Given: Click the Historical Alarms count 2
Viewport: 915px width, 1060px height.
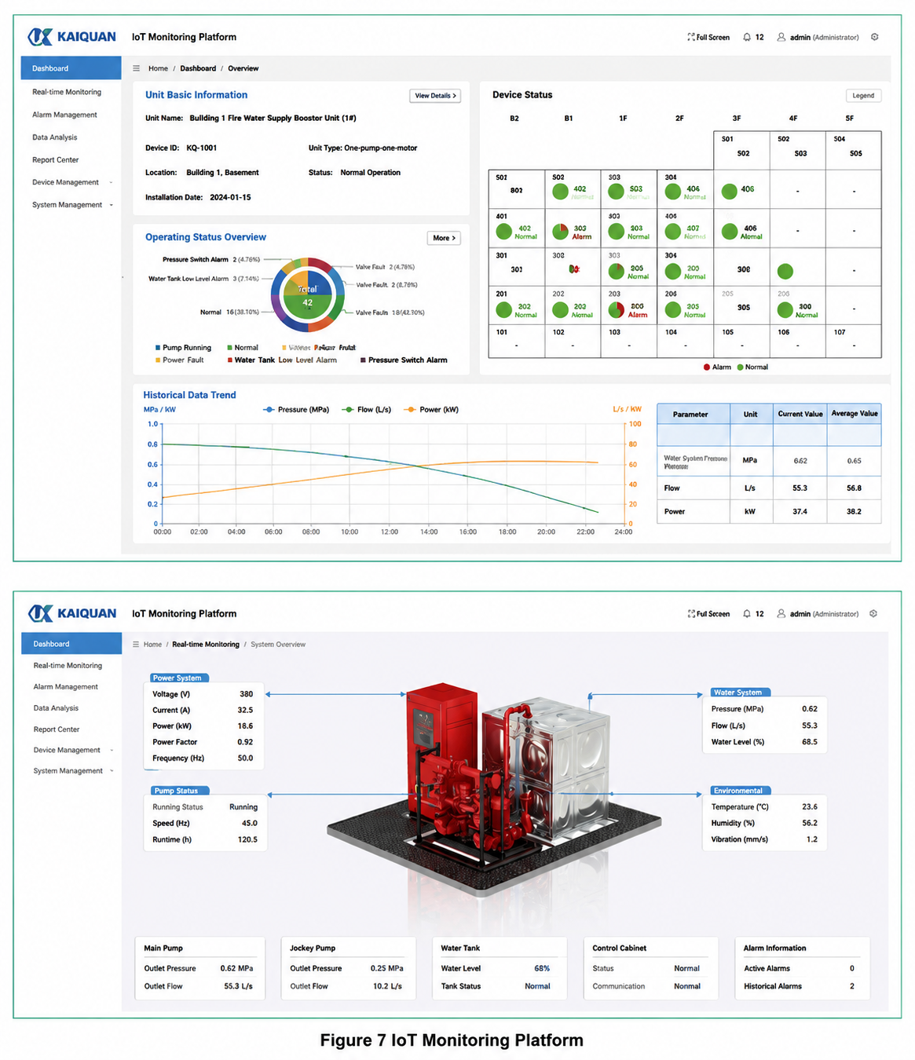Looking at the screenshot, I should pyautogui.click(x=852, y=986).
